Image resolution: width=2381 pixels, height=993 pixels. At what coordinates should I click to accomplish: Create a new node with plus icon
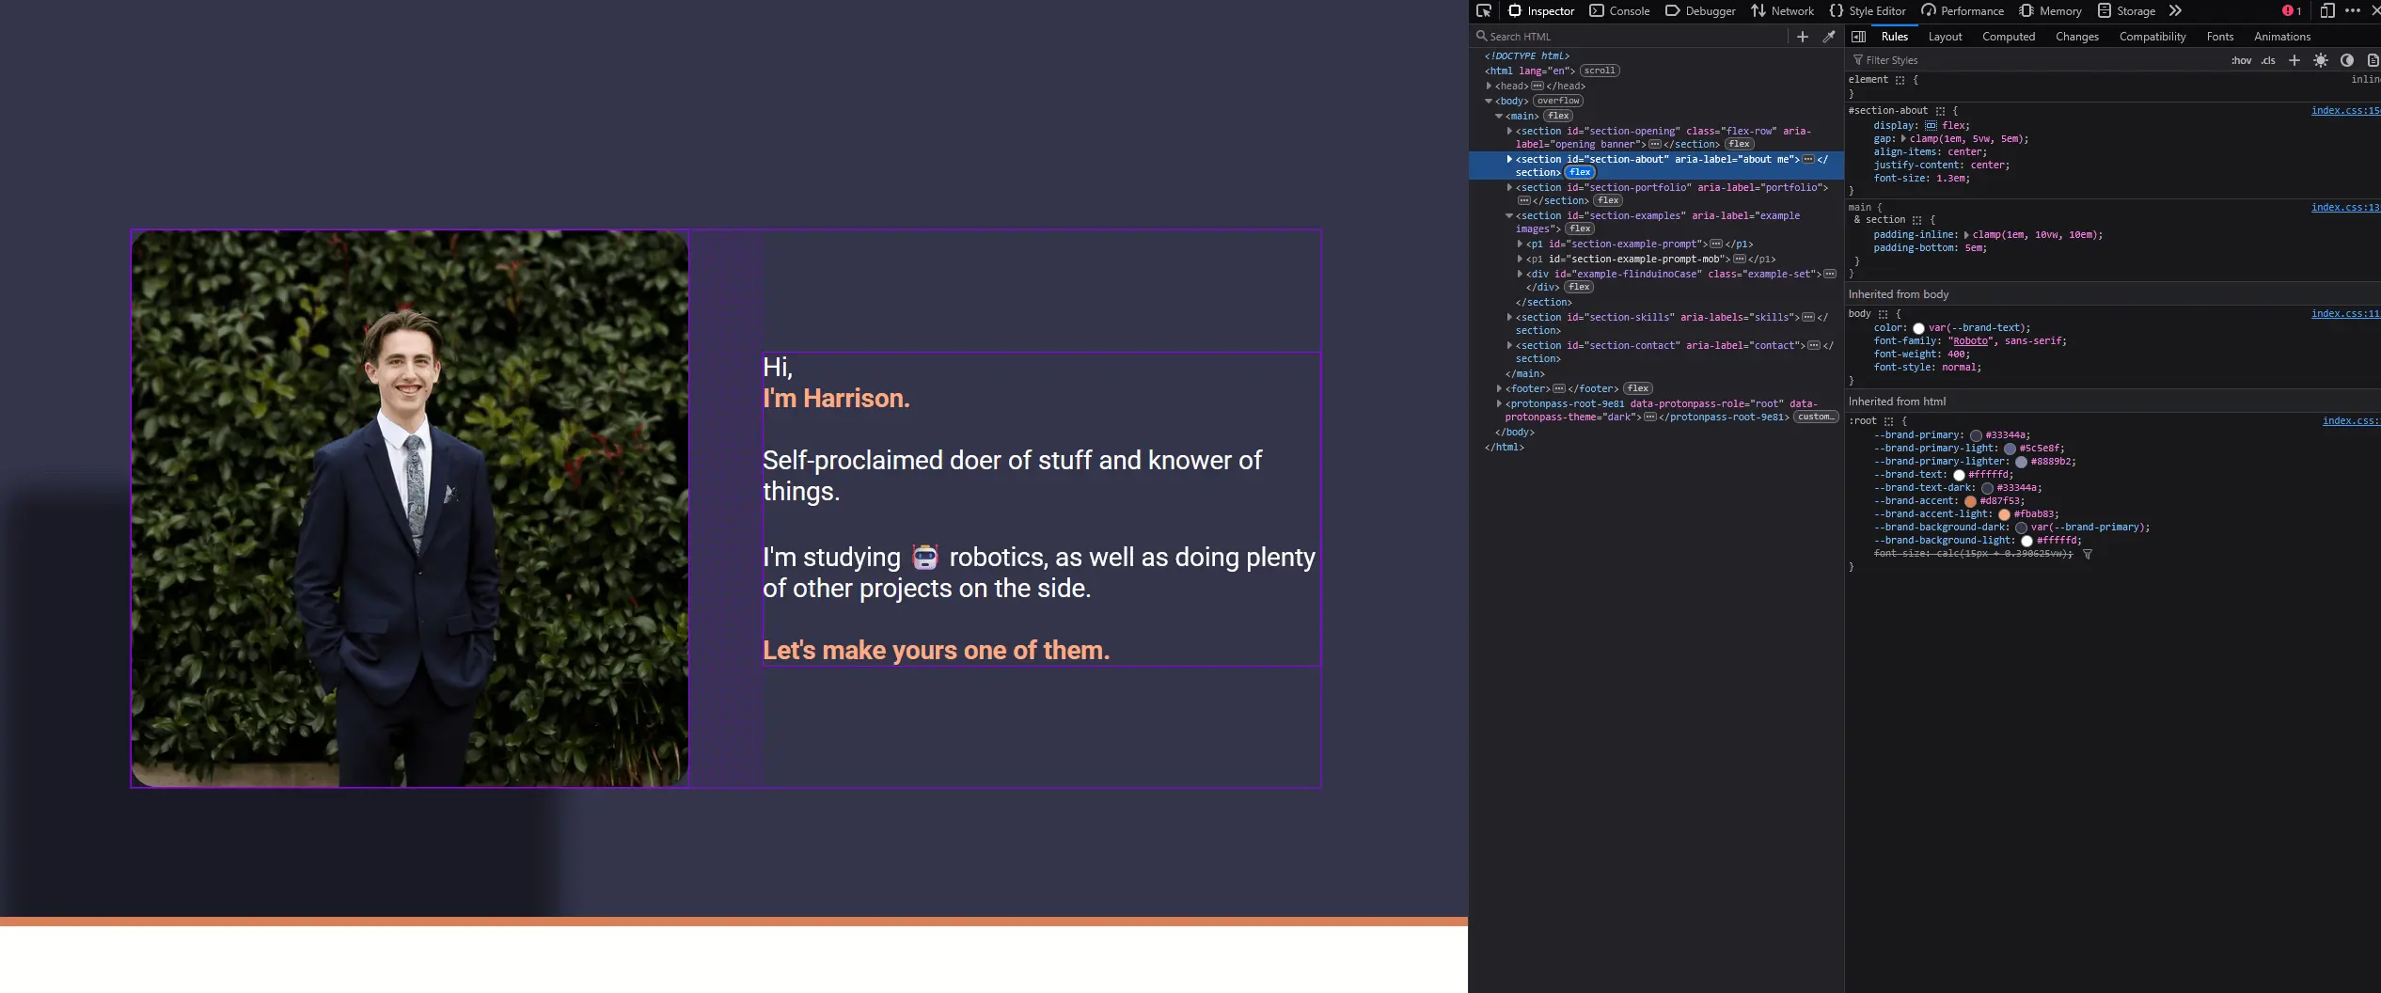1802,37
